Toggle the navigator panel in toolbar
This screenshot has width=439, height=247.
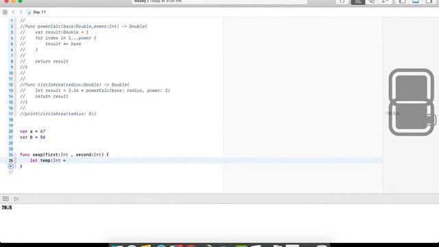tap(403, 2)
